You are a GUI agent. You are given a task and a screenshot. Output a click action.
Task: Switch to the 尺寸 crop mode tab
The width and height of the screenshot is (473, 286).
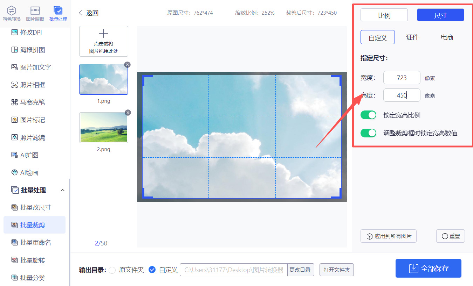click(440, 15)
